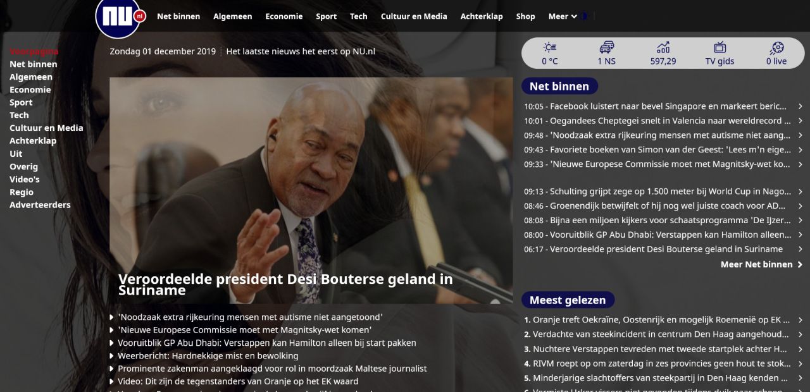
Task: Open 'Noodzaak extra rijkeuring' link under lead story
Action: point(250,317)
